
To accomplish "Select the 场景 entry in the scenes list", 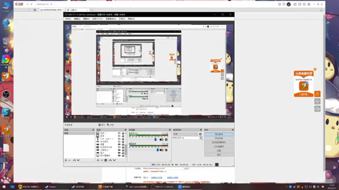I will (79, 133).
